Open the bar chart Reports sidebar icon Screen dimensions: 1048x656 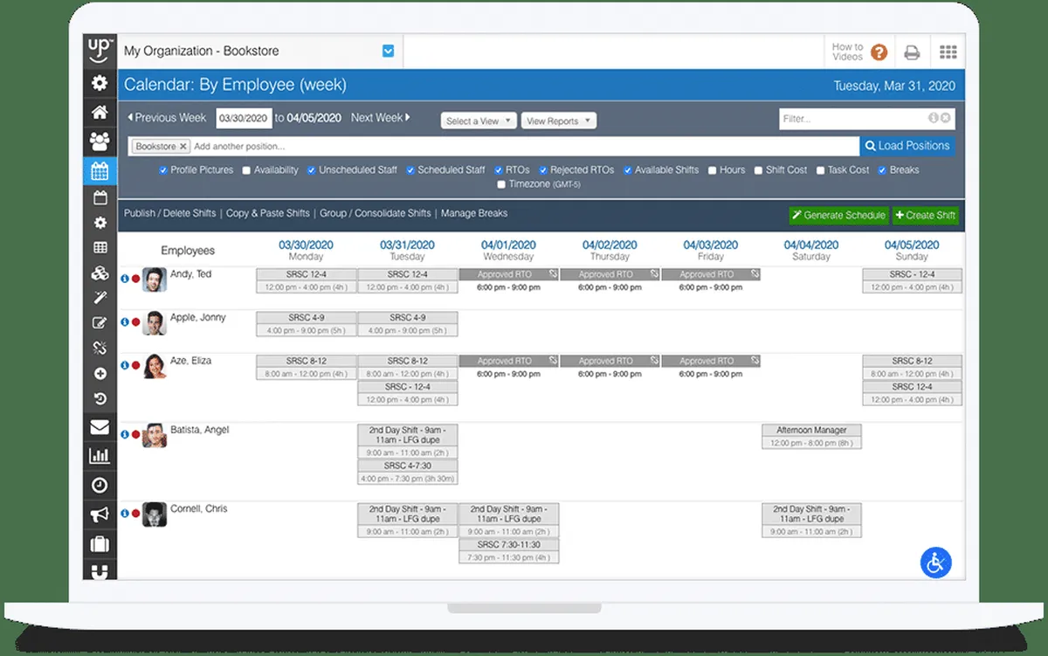pos(100,456)
